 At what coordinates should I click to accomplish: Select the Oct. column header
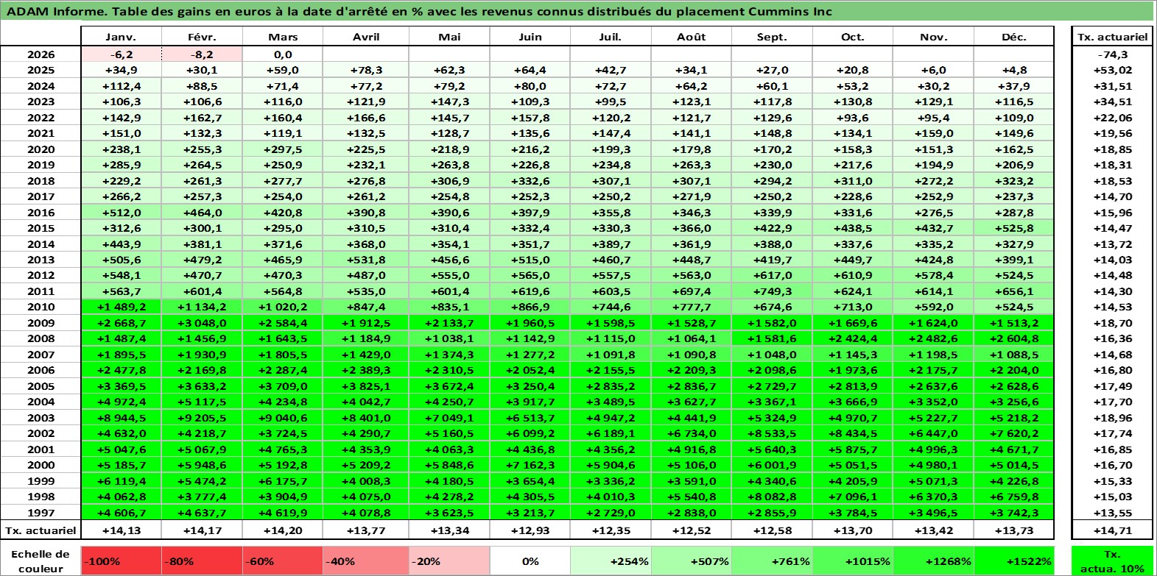(x=853, y=37)
